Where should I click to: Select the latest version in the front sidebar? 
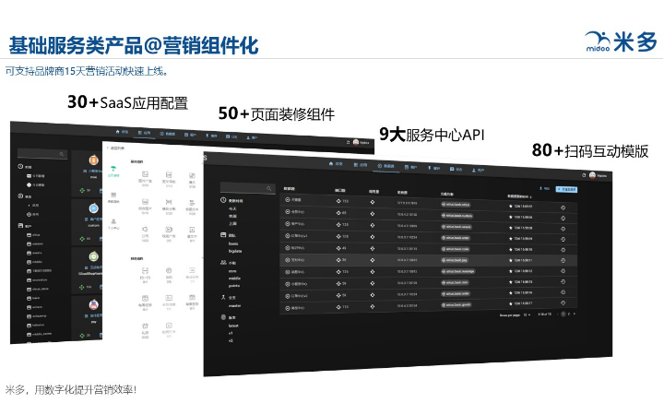(233, 326)
